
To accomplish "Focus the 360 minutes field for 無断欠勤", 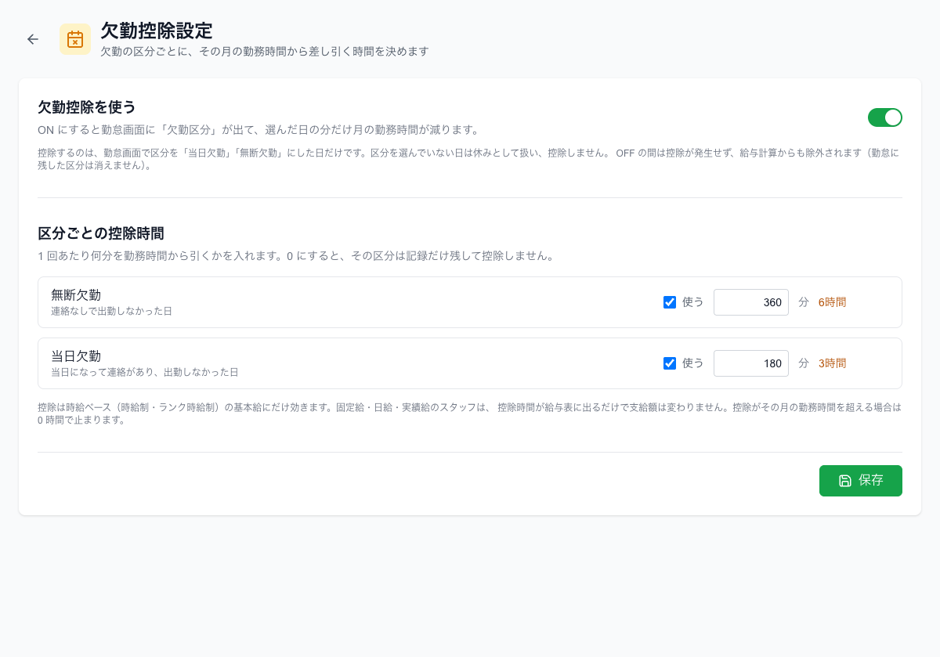I will click(751, 302).
